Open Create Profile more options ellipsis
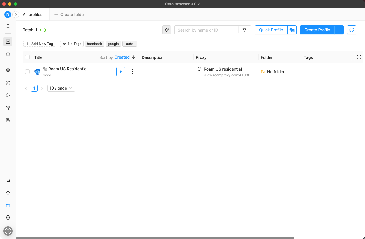Image resolution: width=365 pixels, height=239 pixels. tap(339, 30)
